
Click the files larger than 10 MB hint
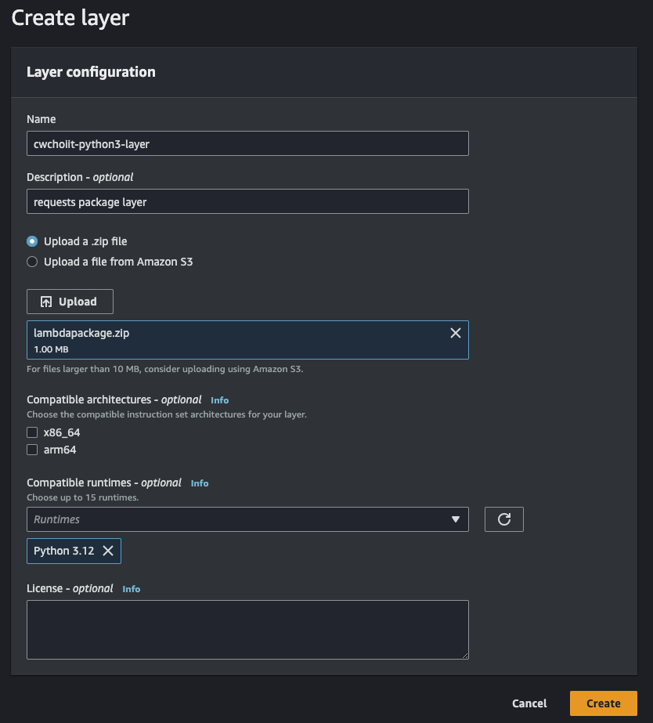coord(165,369)
